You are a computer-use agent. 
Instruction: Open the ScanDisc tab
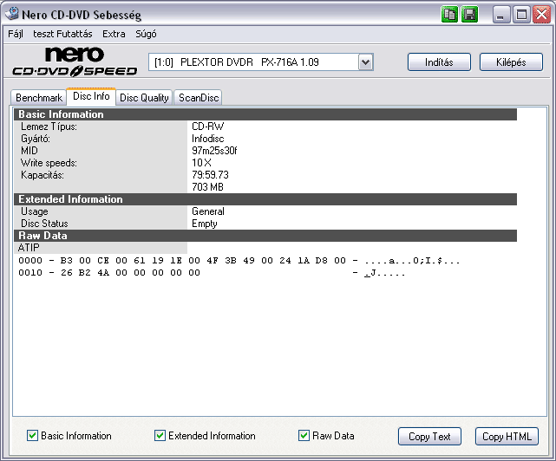point(199,97)
